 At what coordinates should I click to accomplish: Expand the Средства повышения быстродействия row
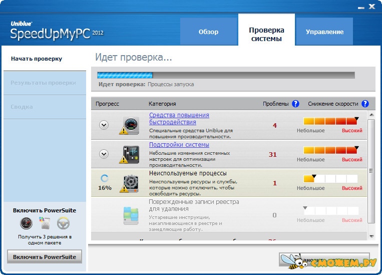pos(104,125)
